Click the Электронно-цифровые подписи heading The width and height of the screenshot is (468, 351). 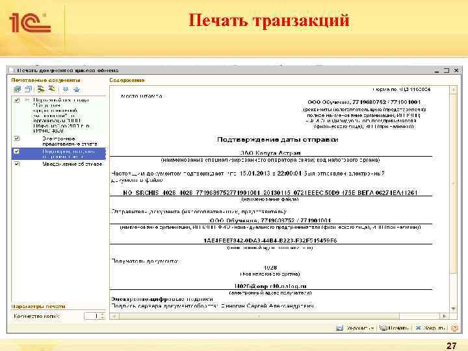pyautogui.click(x=162, y=299)
